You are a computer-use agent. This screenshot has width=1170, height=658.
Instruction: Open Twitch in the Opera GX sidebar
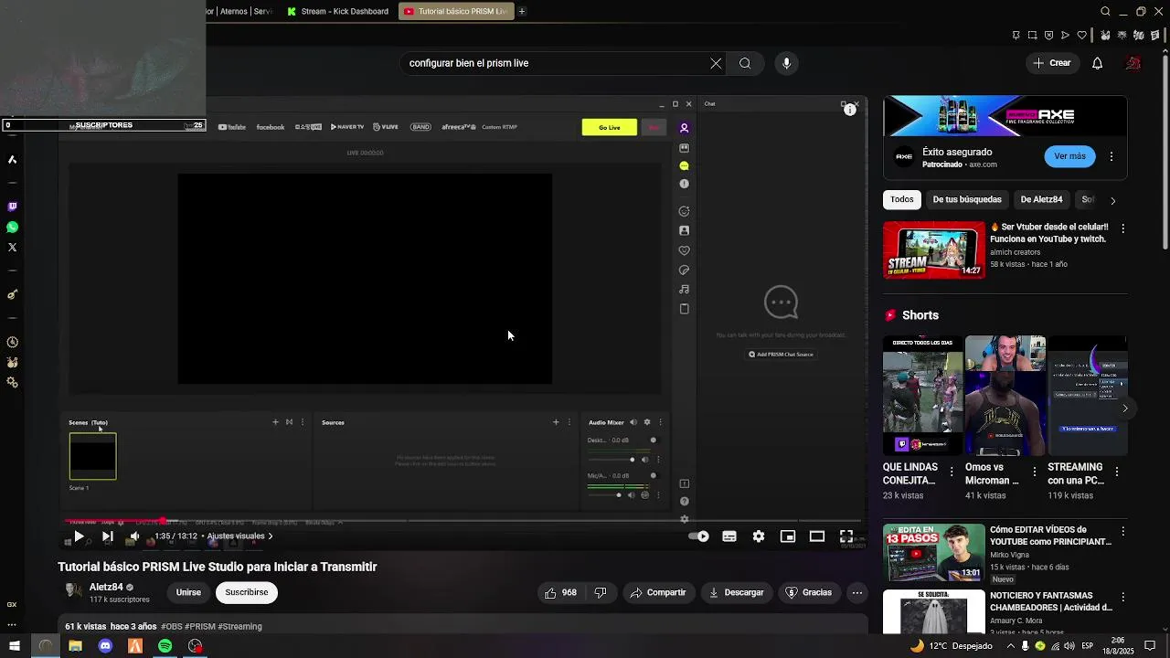point(12,207)
